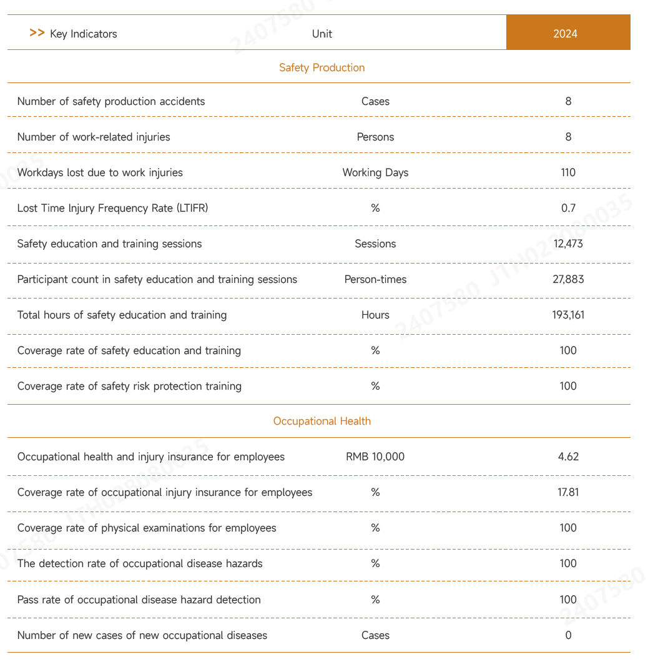The width and height of the screenshot is (648, 667).
Task: Select the new occupational diseases value 0
Action: (568, 635)
